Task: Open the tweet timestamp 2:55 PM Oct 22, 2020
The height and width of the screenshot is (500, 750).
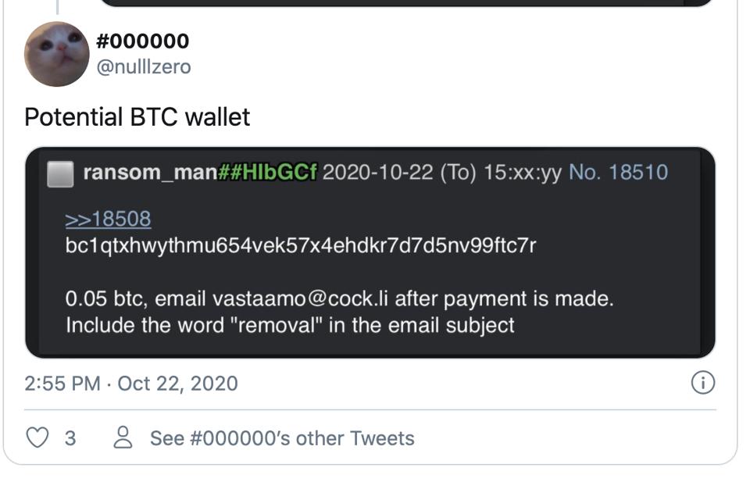Action: tap(131, 384)
